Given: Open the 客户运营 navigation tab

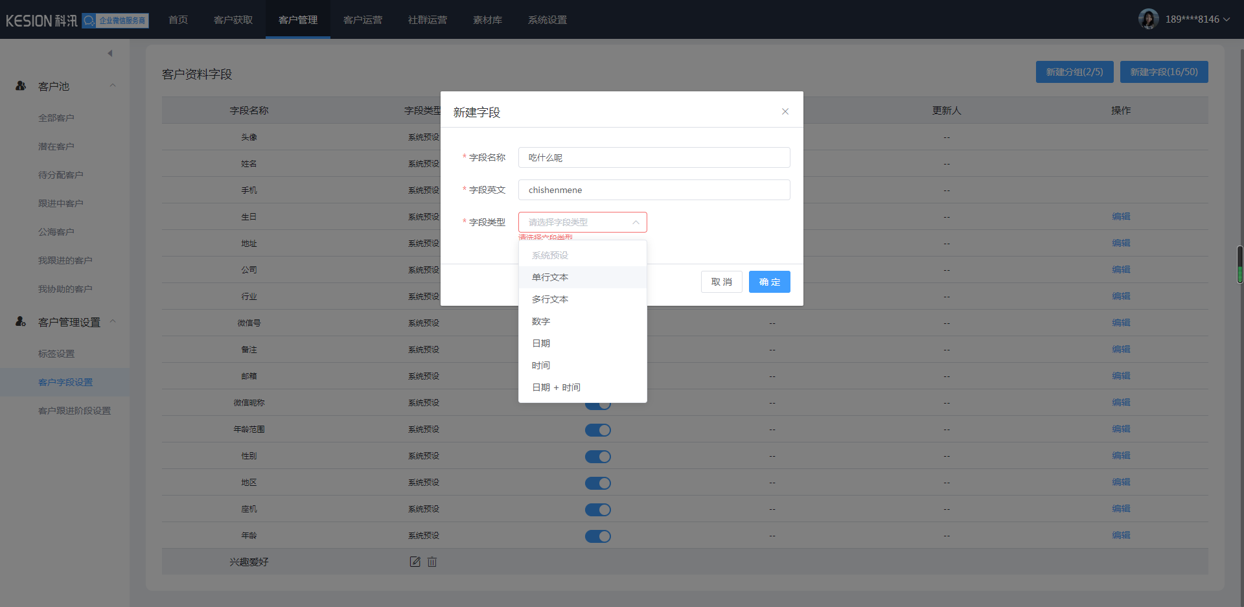Looking at the screenshot, I should (362, 19).
